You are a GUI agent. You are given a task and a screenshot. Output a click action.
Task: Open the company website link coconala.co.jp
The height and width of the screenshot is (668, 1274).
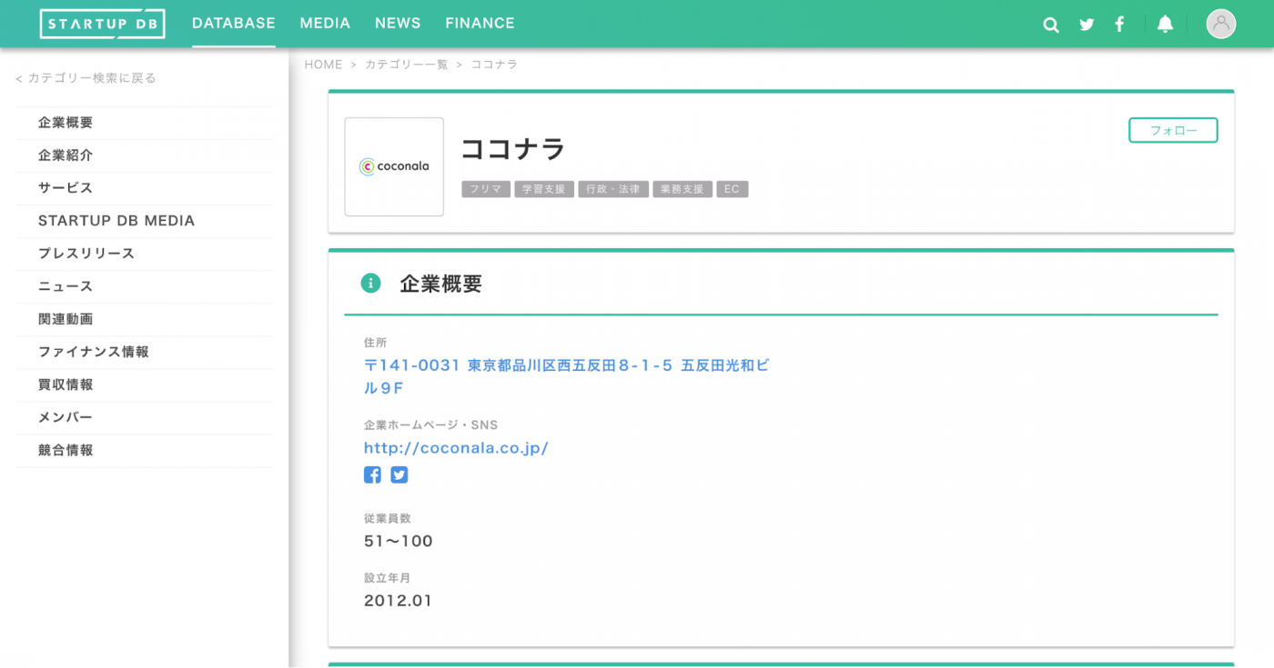pyautogui.click(x=456, y=447)
